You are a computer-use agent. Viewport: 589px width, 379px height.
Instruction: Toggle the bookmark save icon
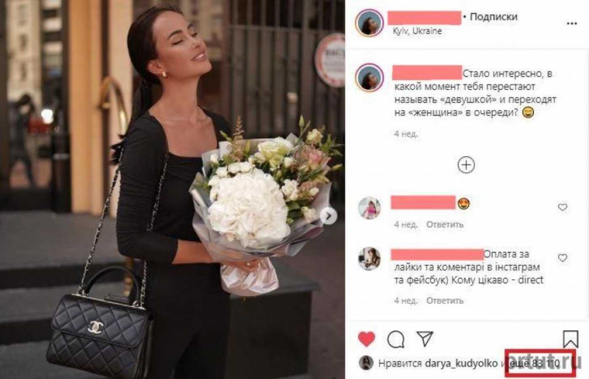tap(570, 339)
